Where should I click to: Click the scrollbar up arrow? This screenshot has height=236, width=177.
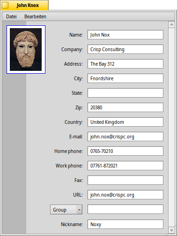point(171,25)
